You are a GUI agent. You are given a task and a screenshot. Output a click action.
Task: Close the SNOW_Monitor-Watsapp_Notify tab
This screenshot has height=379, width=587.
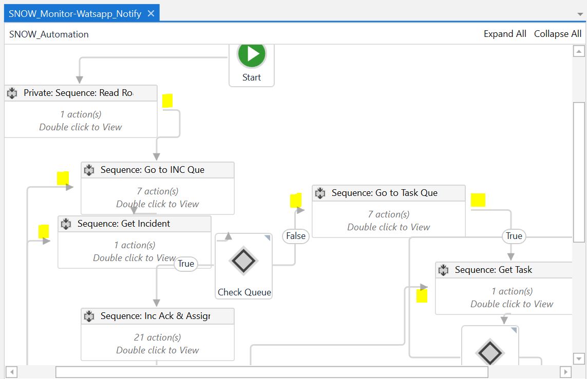pos(151,14)
